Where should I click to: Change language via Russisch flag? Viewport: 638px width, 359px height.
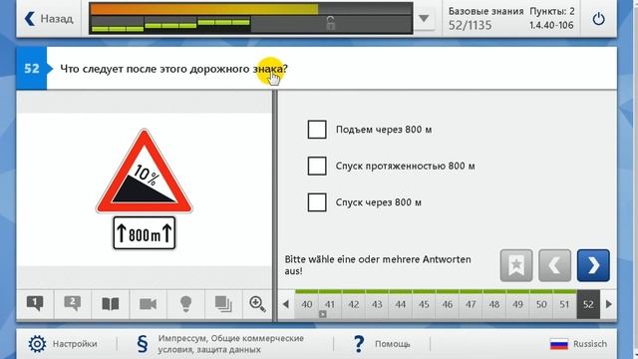click(x=578, y=344)
